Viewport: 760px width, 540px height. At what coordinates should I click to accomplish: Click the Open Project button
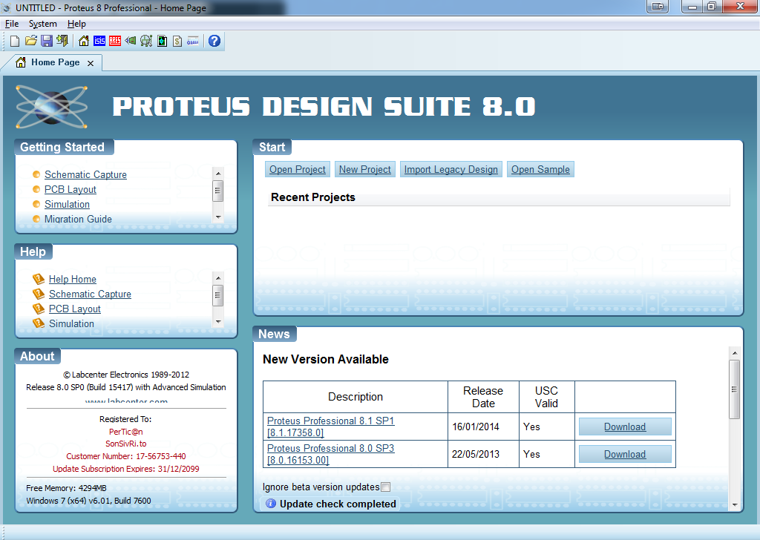[x=298, y=170]
